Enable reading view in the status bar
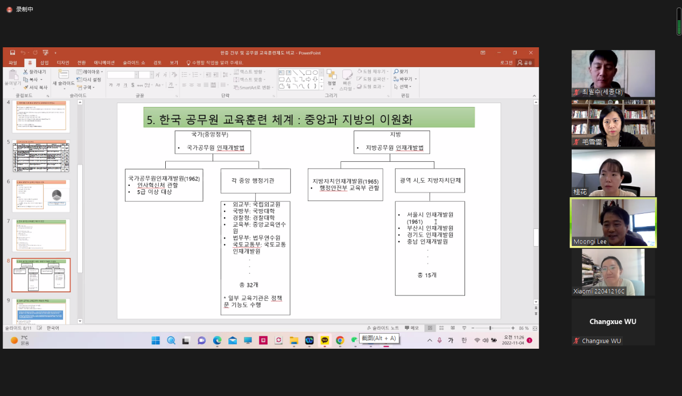 pos(451,328)
